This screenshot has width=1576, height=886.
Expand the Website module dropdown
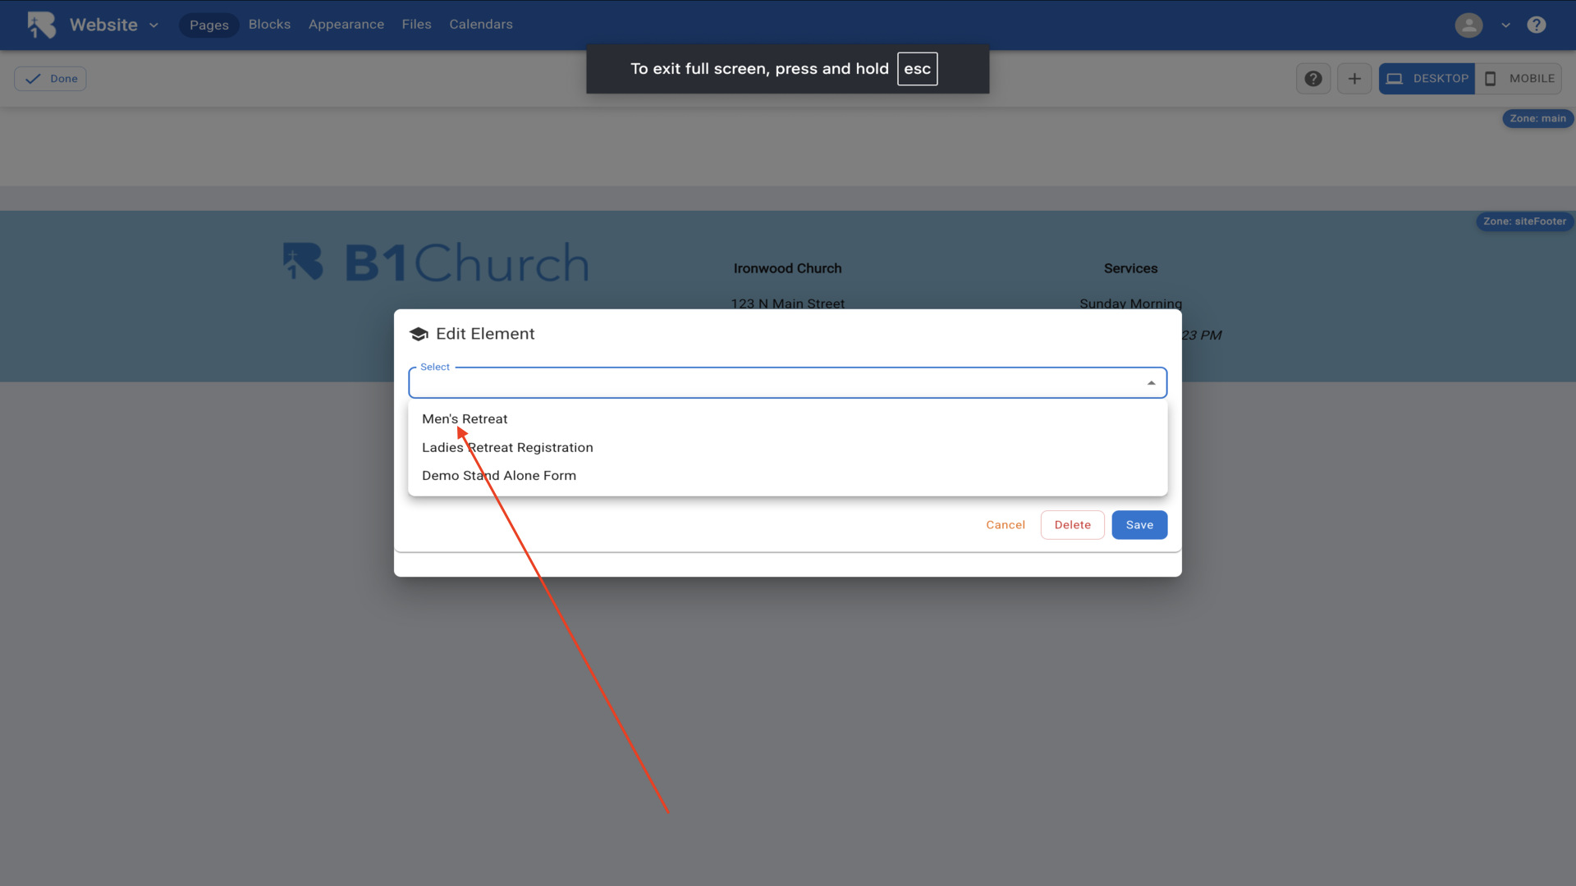point(153,25)
